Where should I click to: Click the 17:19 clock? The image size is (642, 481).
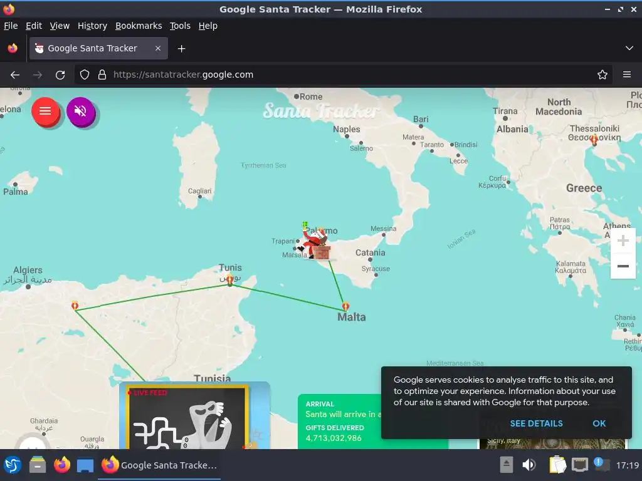[x=627, y=465]
